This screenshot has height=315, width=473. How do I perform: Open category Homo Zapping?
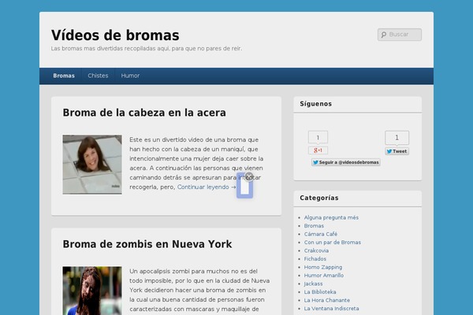pyautogui.click(x=323, y=267)
